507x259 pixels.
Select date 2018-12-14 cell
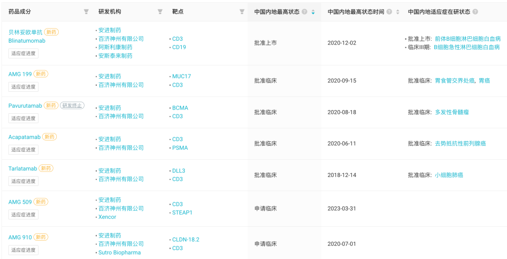click(x=342, y=175)
